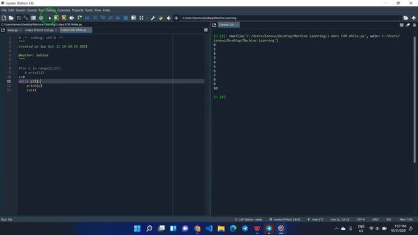Open PYTHONPATH manager icon
The image size is (418, 235).
[161, 18]
